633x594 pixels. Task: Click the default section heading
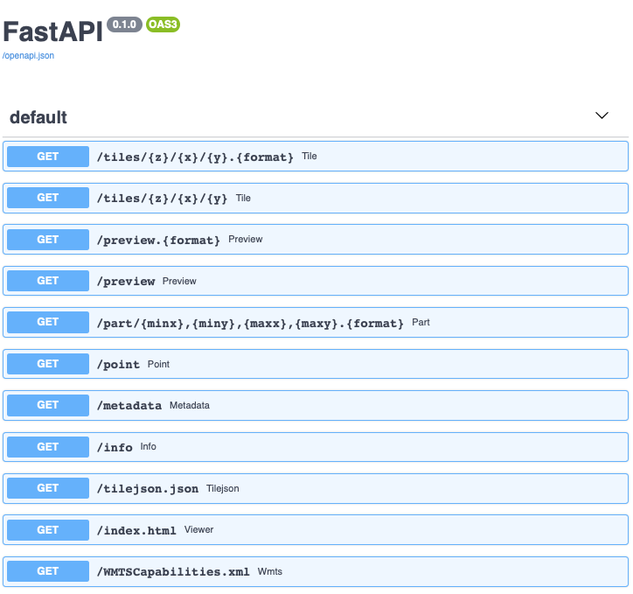pyautogui.click(x=38, y=117)
